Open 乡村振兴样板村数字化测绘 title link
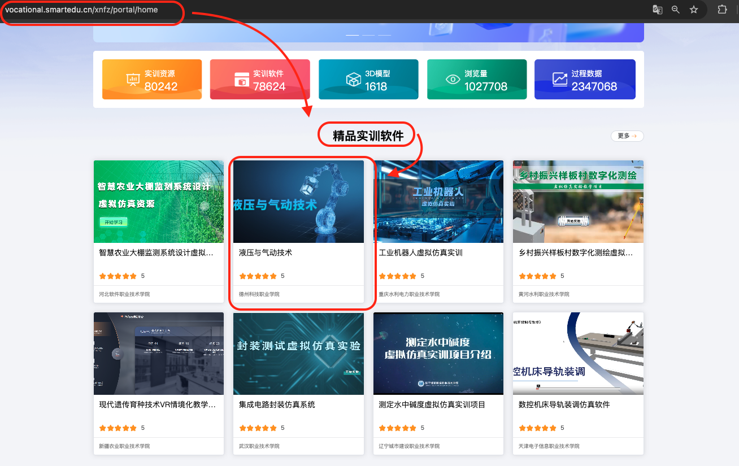 tap(575, 253)
